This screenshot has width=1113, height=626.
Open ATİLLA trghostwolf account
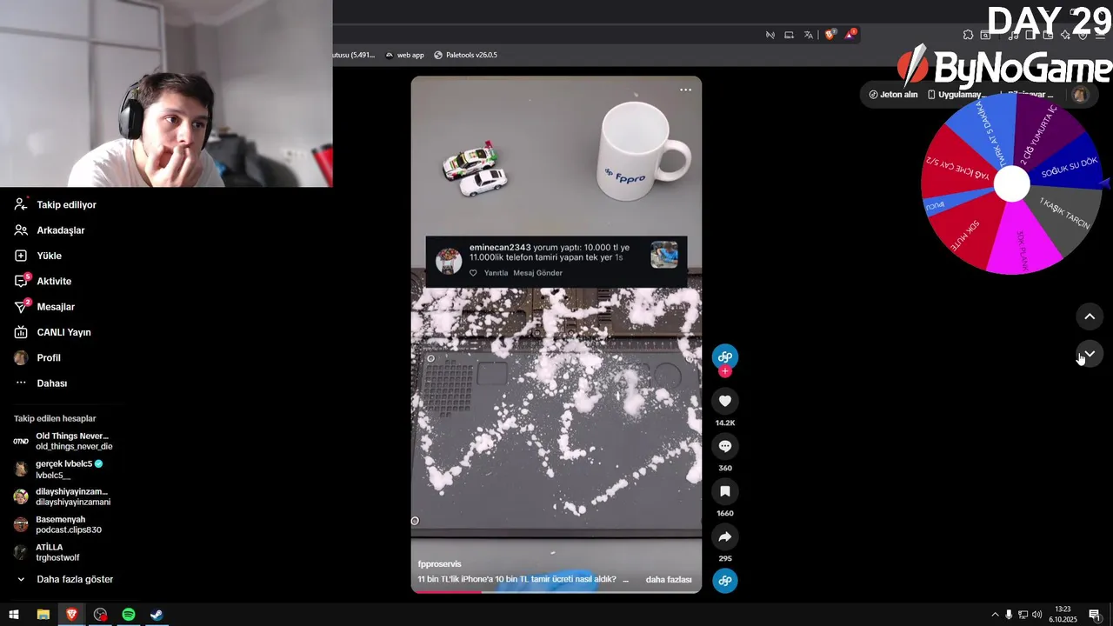coord(48,552)
